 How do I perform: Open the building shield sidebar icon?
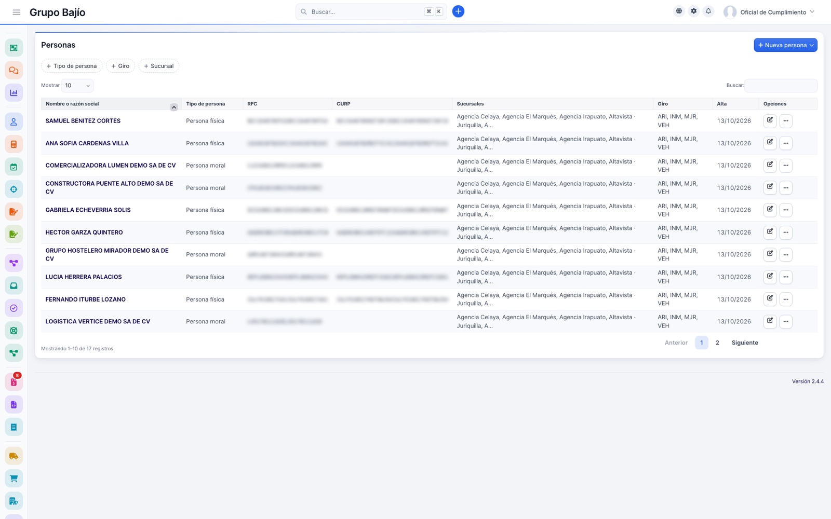(x=14, y=501)
